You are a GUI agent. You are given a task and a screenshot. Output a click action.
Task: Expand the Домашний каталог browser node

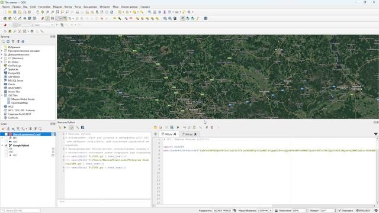(x=2, y=54)
